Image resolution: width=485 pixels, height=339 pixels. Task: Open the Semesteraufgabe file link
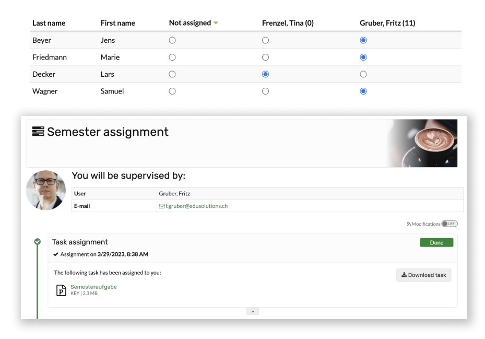click(x=93, y=287)
